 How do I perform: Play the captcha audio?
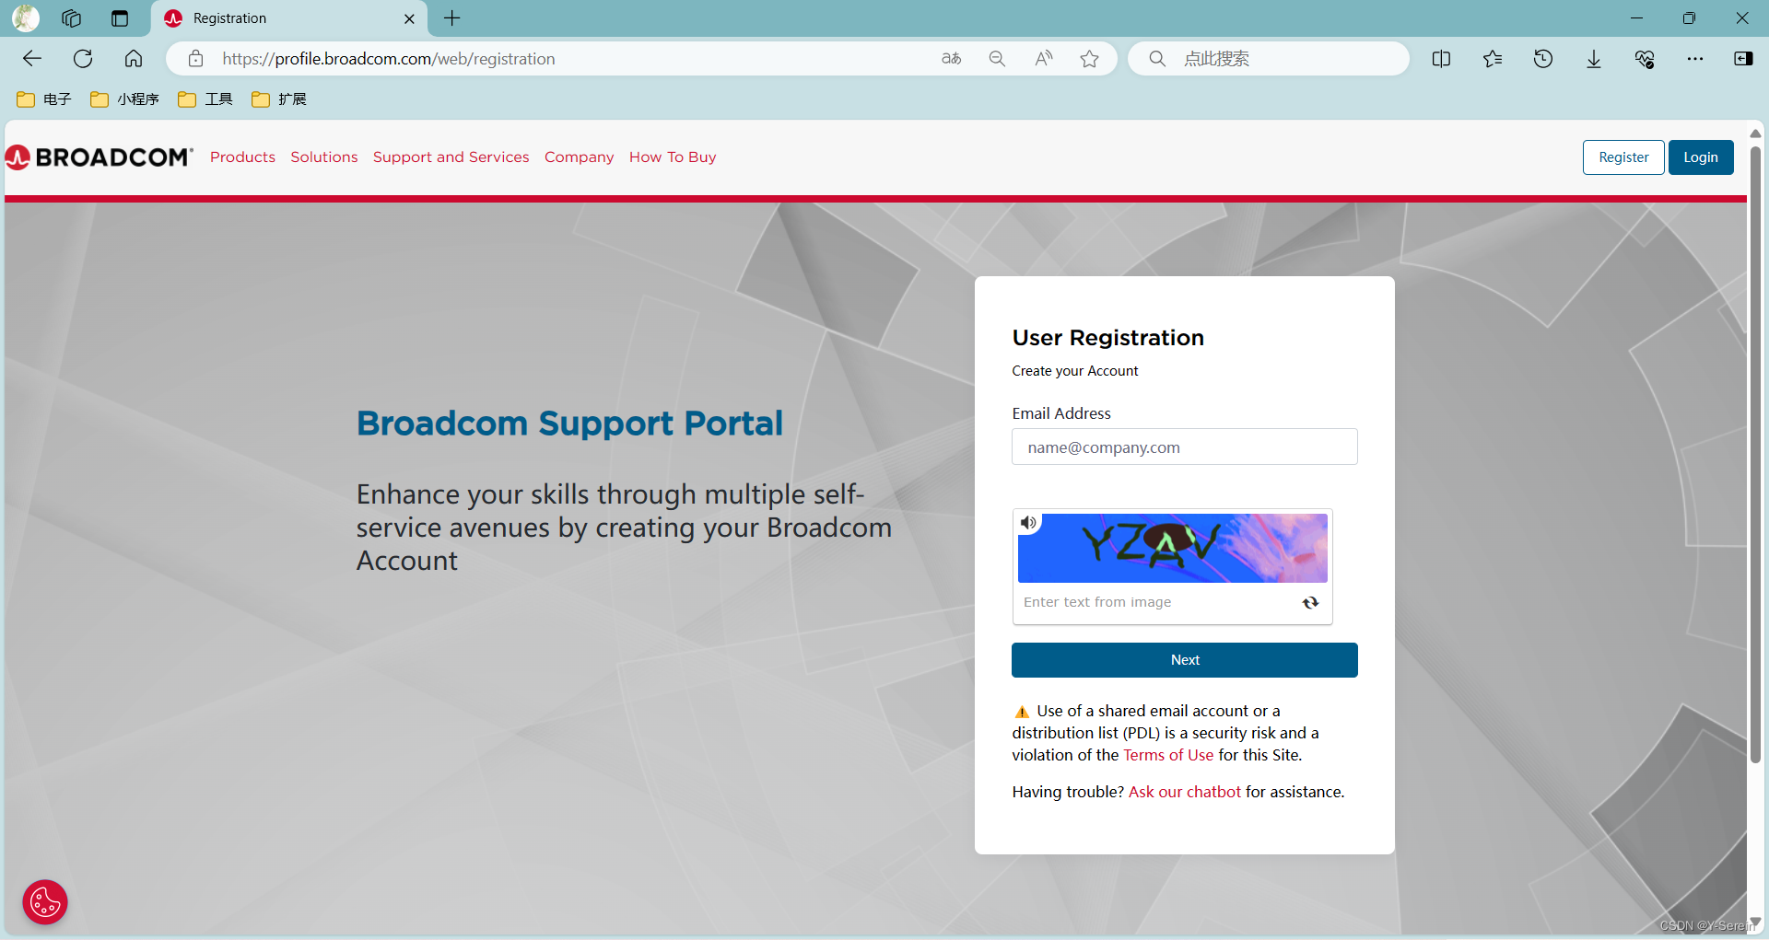[1029, 522]
